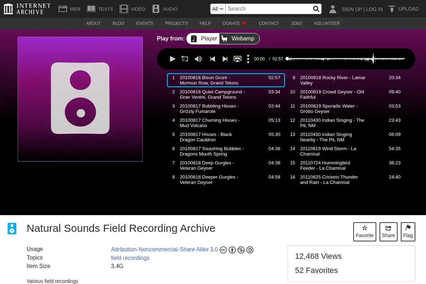Open the Web media icon
Image resolution: width=426 pixels, height=284 pixels.
click(x=63, y=9)
